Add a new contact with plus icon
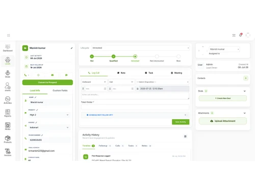The image size is (255, 191). pyautogui.click(x=246, y=78)
